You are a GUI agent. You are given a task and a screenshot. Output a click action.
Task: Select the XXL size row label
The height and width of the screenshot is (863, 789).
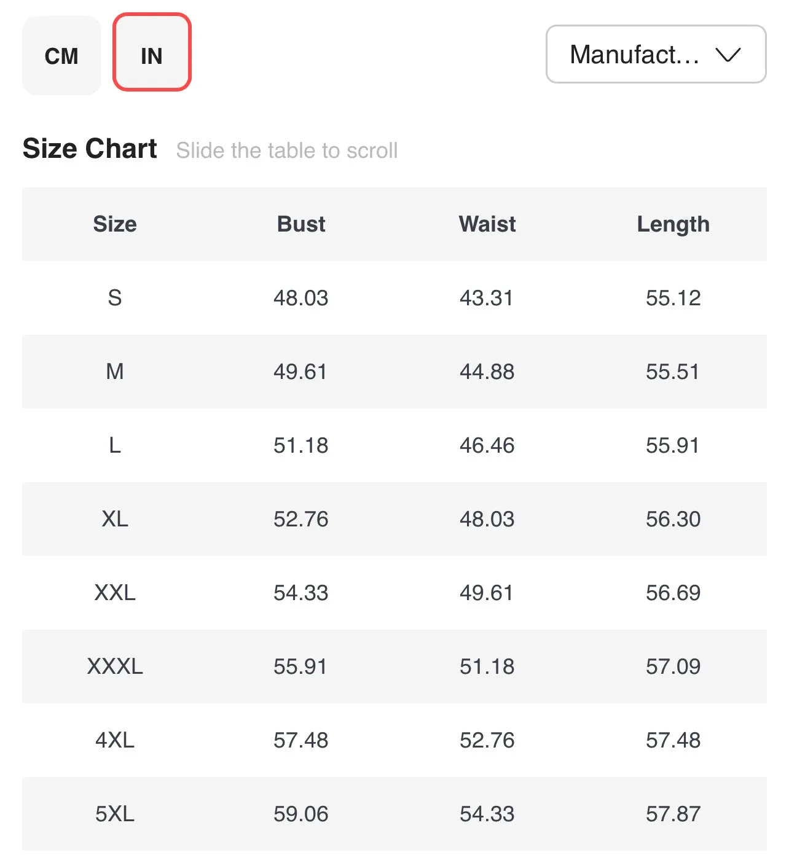coord(115,593)
